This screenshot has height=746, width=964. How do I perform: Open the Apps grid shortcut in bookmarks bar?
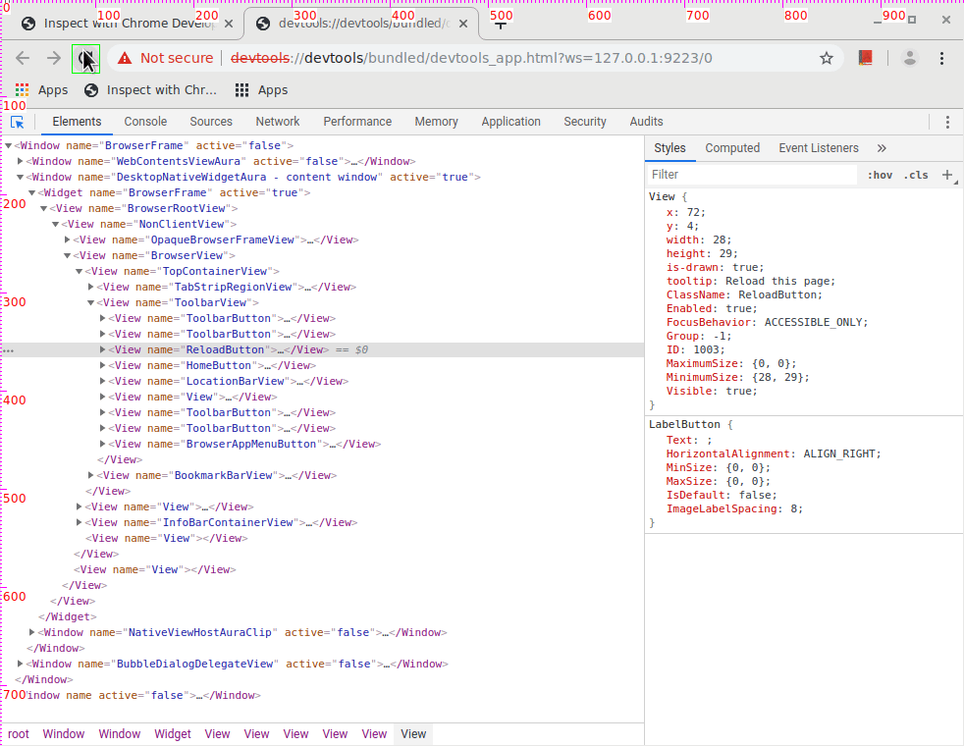tap(41, 90)
